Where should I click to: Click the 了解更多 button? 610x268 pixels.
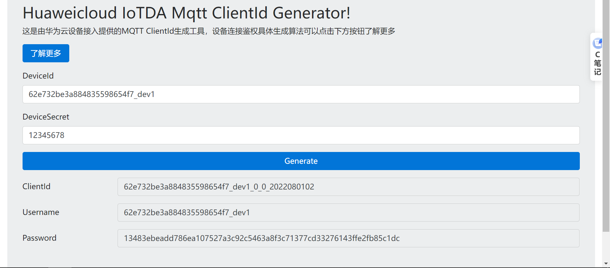click(x=46, y=53)
